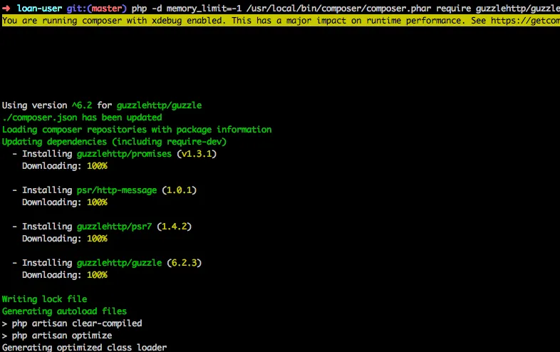Viewport: 560px width, 352px height.
Task: Click 'guzzlehttp/psr7' package name
Action: click(x=114, y=227)
